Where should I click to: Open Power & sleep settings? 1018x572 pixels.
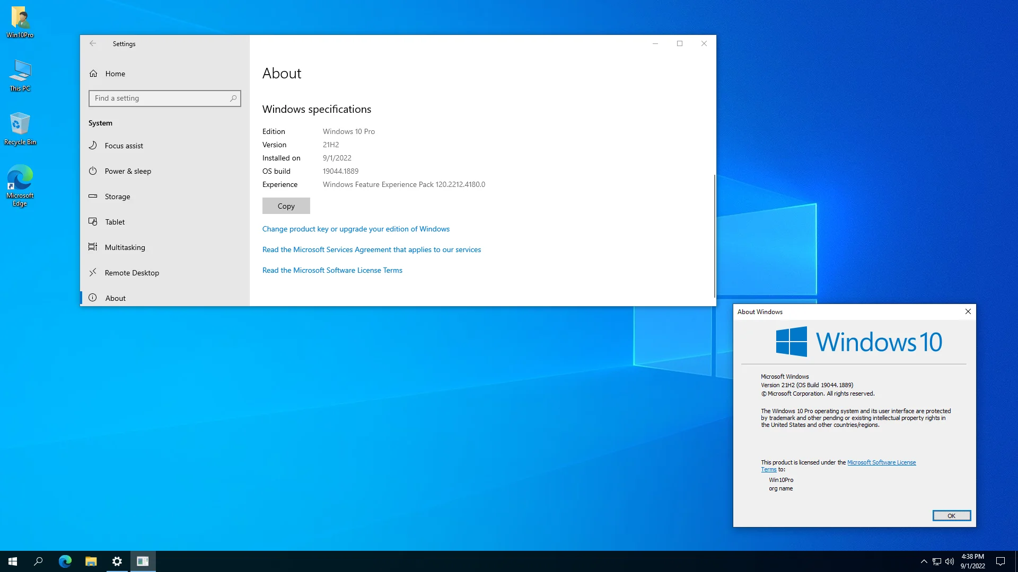128,171
